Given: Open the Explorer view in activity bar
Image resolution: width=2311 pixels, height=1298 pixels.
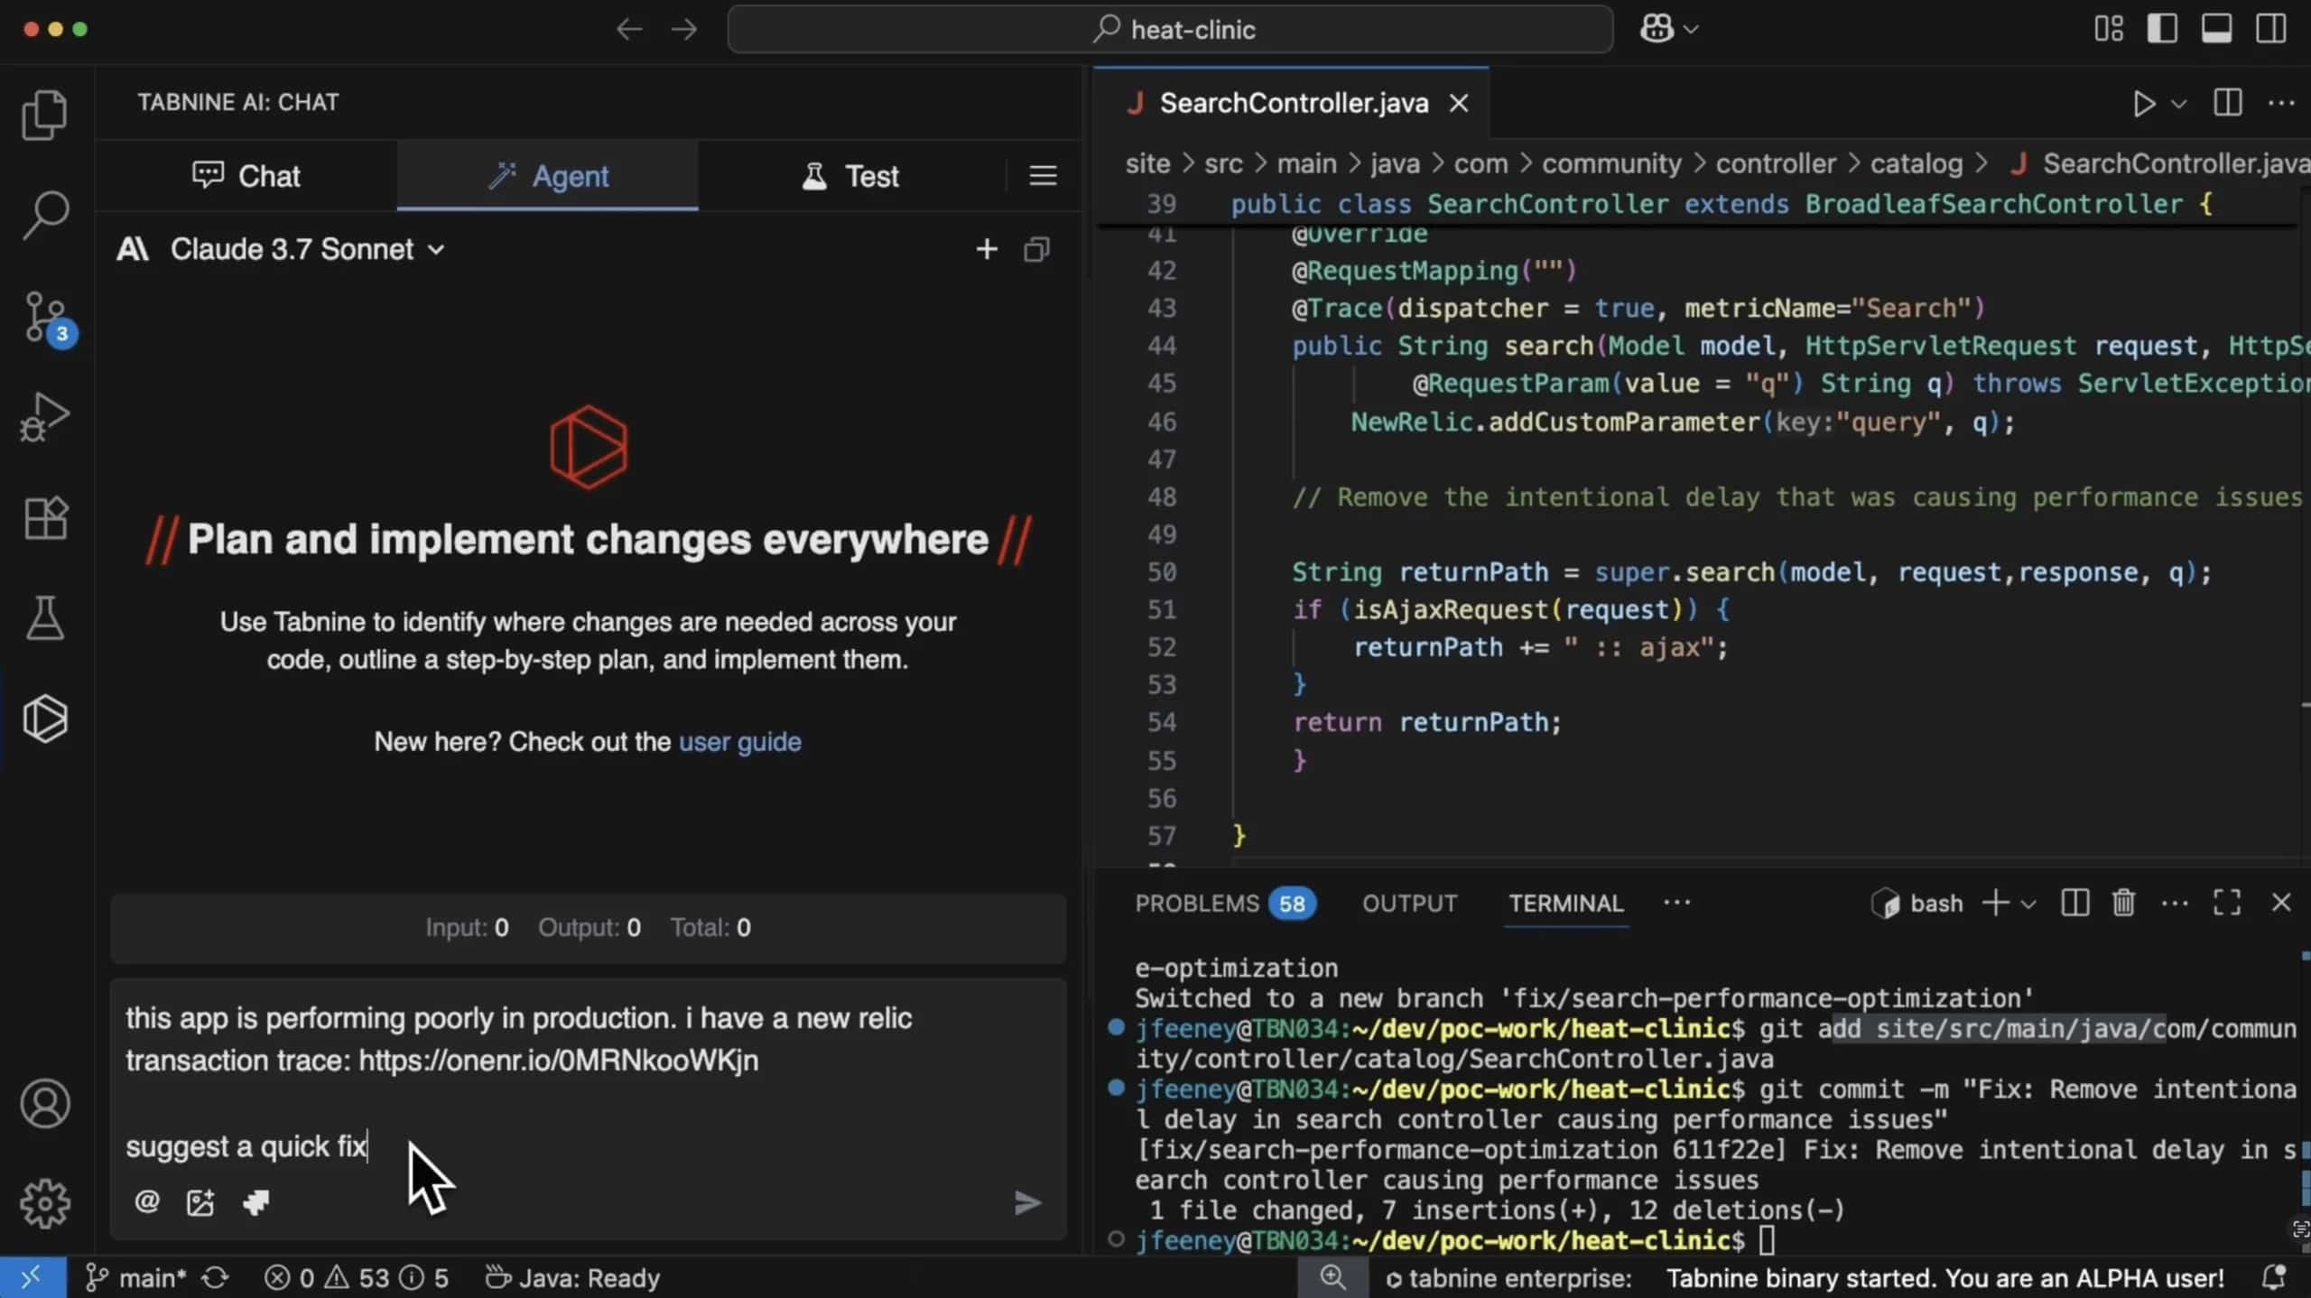Looking at the screenshot, I should [44, 115].
